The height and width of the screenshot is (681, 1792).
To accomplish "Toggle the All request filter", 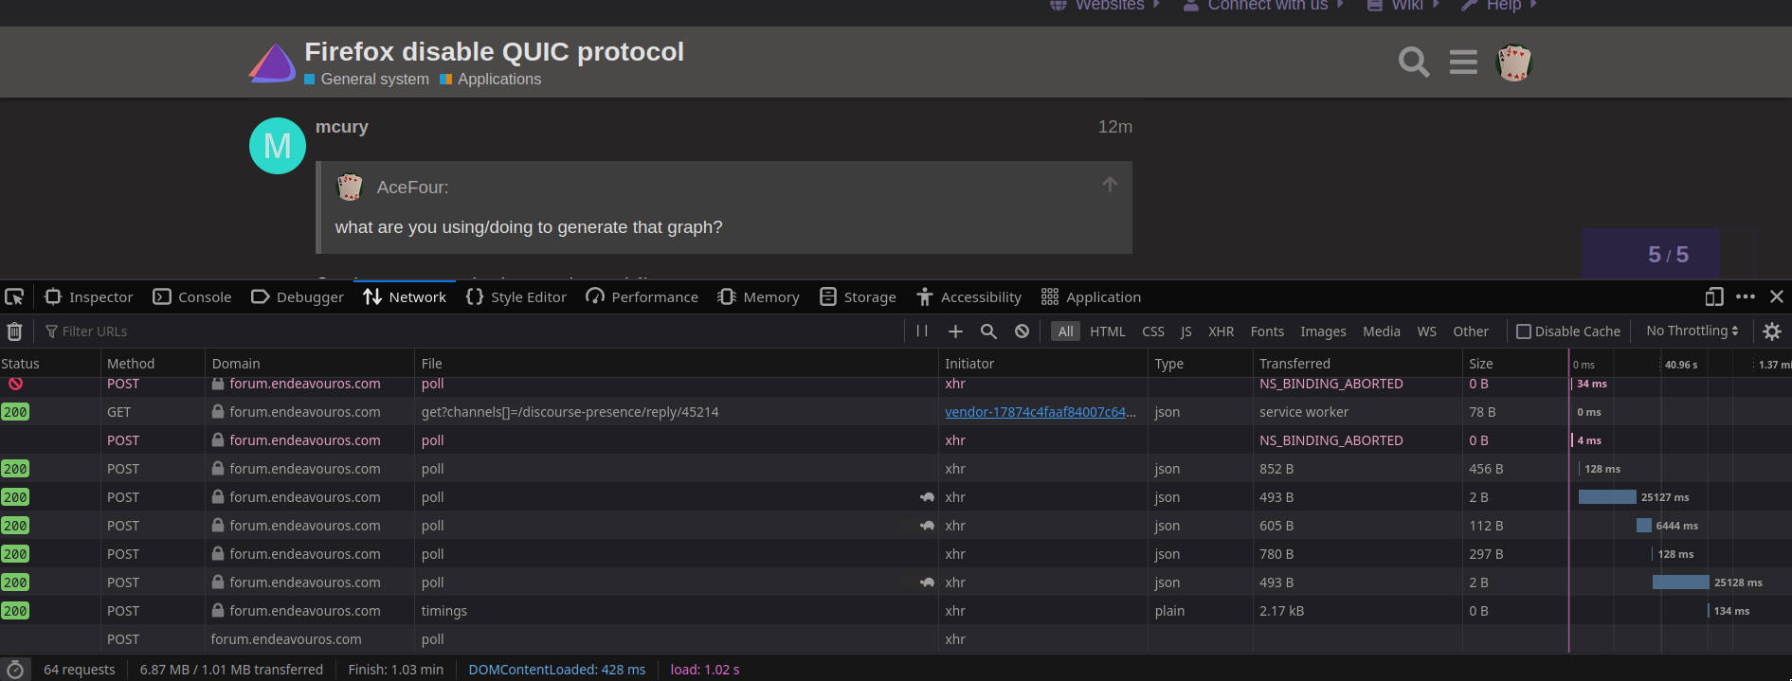I will (x=1066, y=332).
